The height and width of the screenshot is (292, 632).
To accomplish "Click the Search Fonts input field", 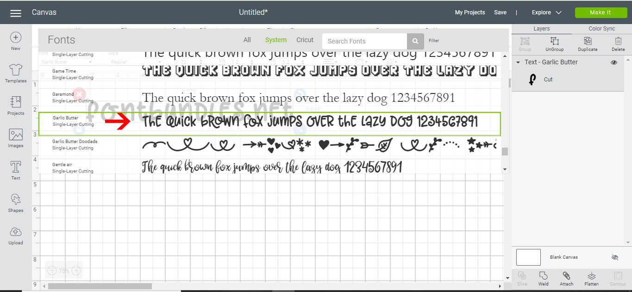I will pyautogui.click(x=364, y=41).
